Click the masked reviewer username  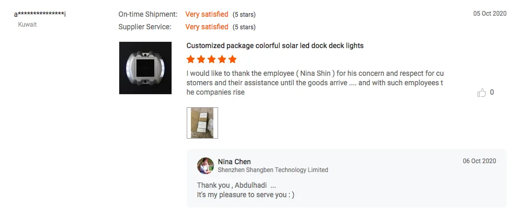tap(40, 14)
